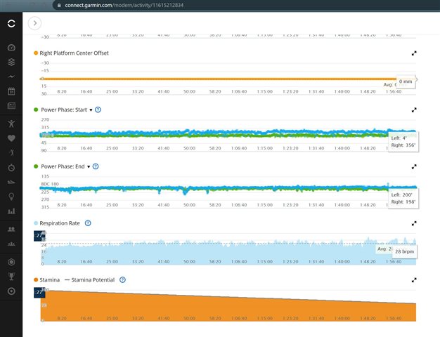Open the Garmin Connect home logo

click(11, 23)
